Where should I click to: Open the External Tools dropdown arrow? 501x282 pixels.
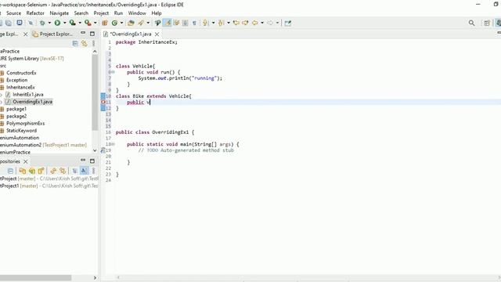click(x=95, y=23)
